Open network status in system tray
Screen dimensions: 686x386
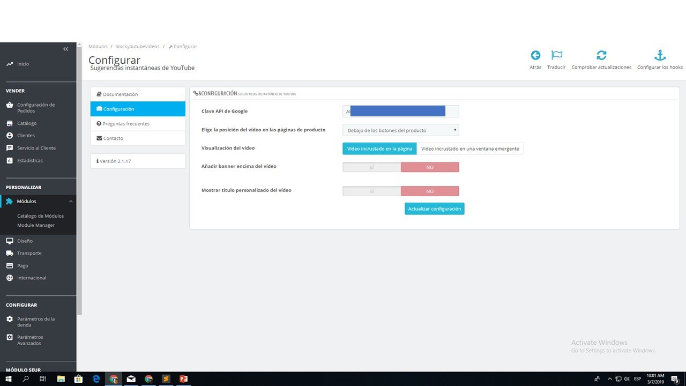pos(618,379)
